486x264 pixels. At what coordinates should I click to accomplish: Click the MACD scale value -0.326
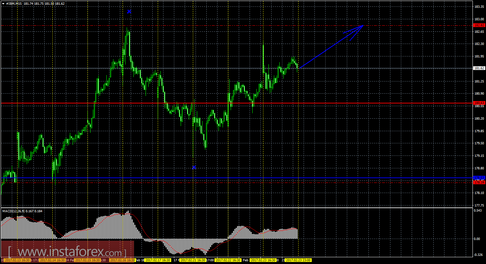tap(479, 255)
